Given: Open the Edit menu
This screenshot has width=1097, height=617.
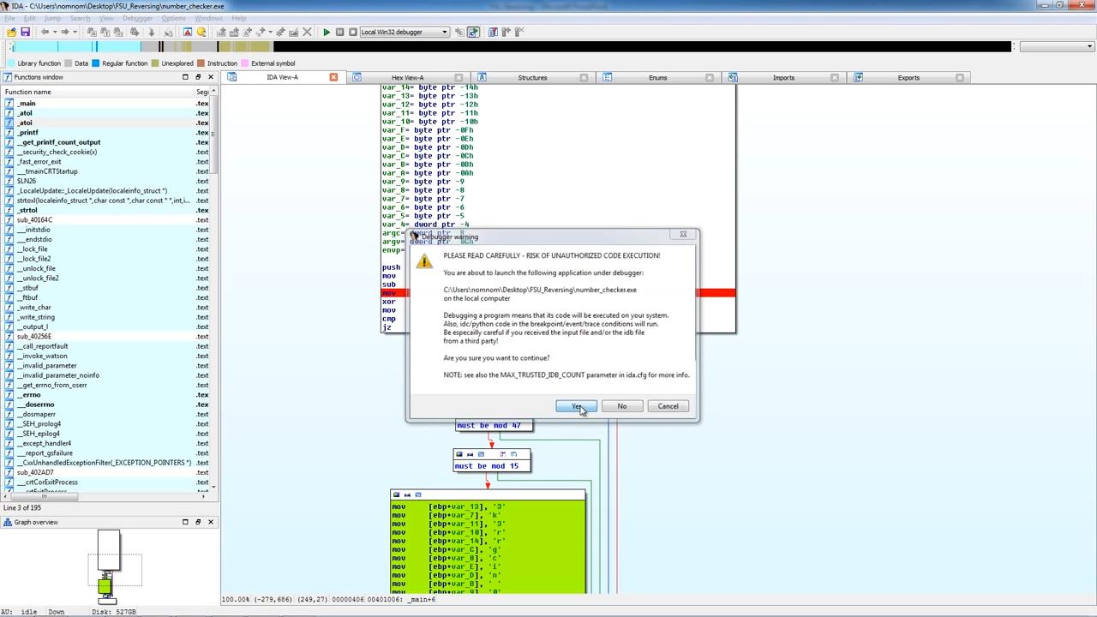Looking at the screenshot, I should [31, 18].
